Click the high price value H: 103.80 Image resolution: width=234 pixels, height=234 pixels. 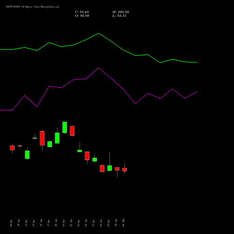[x=121, y=12]
